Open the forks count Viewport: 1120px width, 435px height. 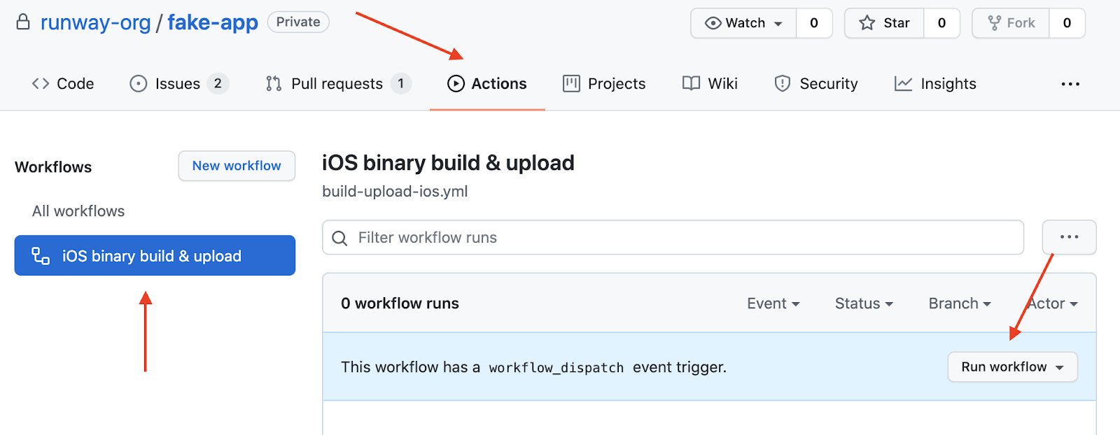tap(1067, 23)
